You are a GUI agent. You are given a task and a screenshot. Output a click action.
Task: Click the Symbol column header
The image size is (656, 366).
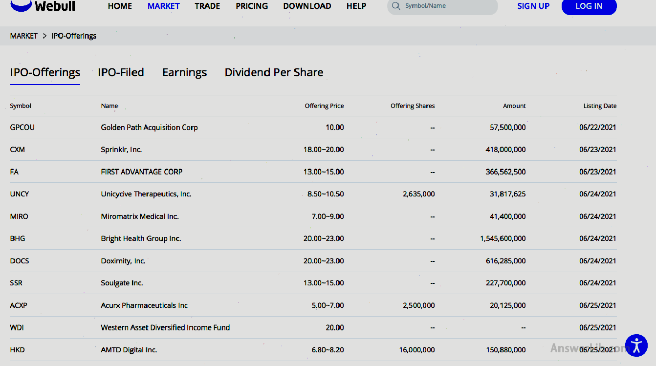(x=21, y=106)
